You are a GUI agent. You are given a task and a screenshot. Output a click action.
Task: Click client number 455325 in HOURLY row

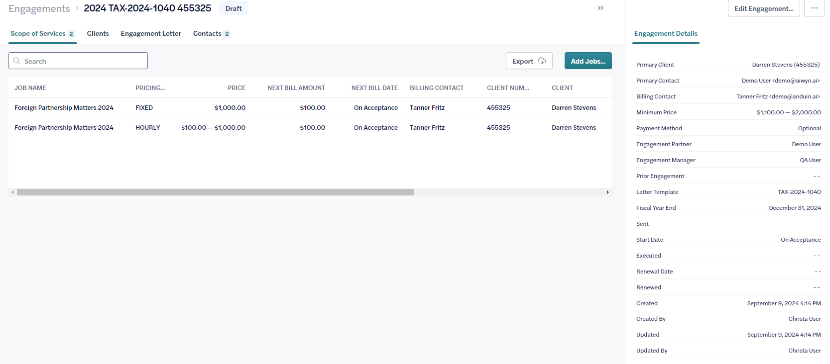click(x=498, y=128)
